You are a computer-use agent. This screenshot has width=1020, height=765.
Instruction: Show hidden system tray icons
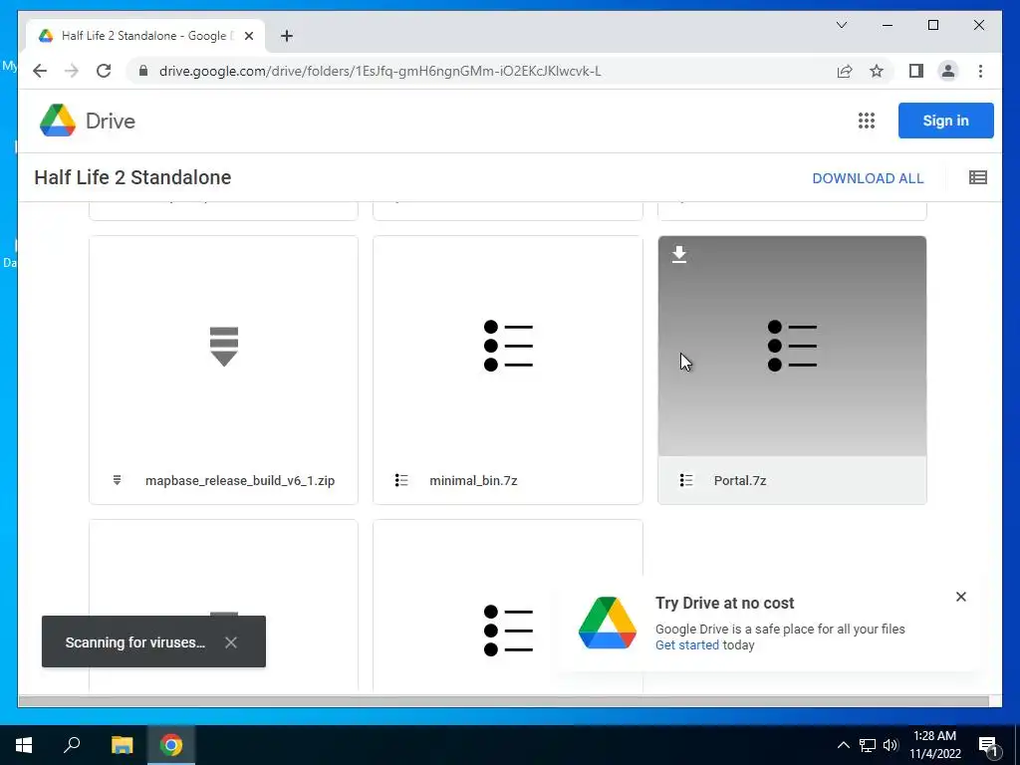(843, 745)
